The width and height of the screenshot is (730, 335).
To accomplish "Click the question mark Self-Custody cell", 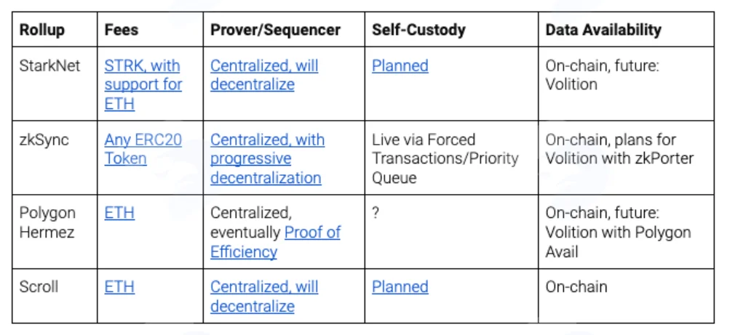I will (x=451, y=232).
